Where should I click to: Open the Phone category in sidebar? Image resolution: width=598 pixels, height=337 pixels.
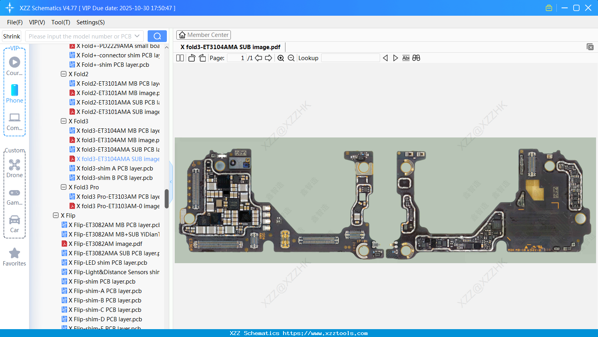pyautogui.click(x=15, y=94)
